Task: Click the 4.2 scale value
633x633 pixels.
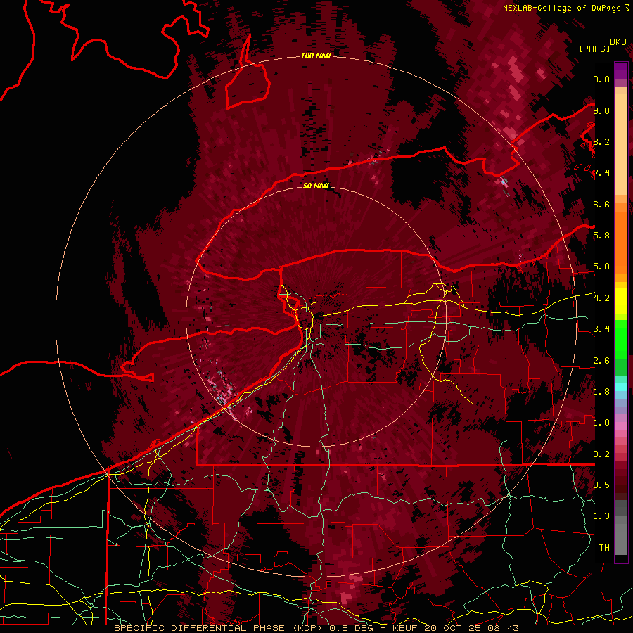Action: 601,298
